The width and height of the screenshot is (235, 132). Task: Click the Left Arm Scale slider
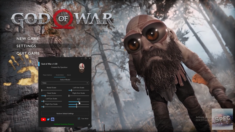[x=79, y=90]
